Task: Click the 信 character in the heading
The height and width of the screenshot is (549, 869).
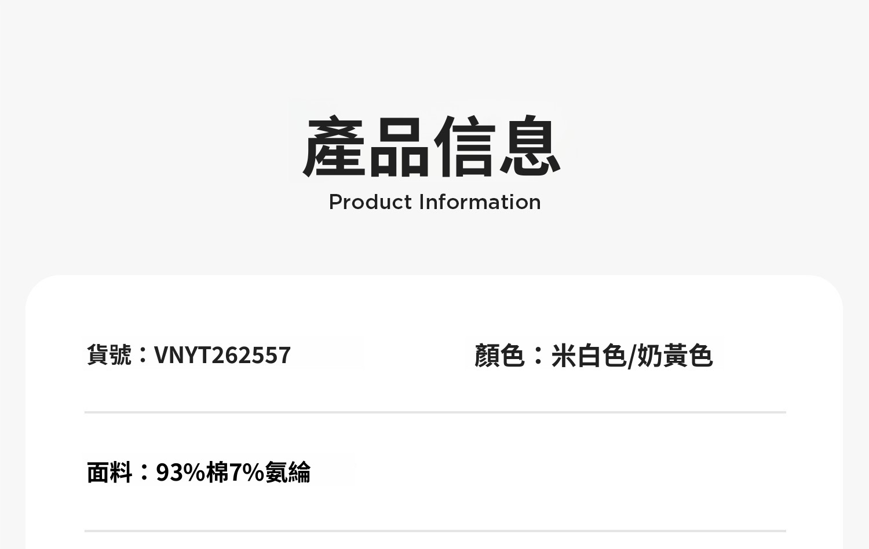Action: point(465,147)
